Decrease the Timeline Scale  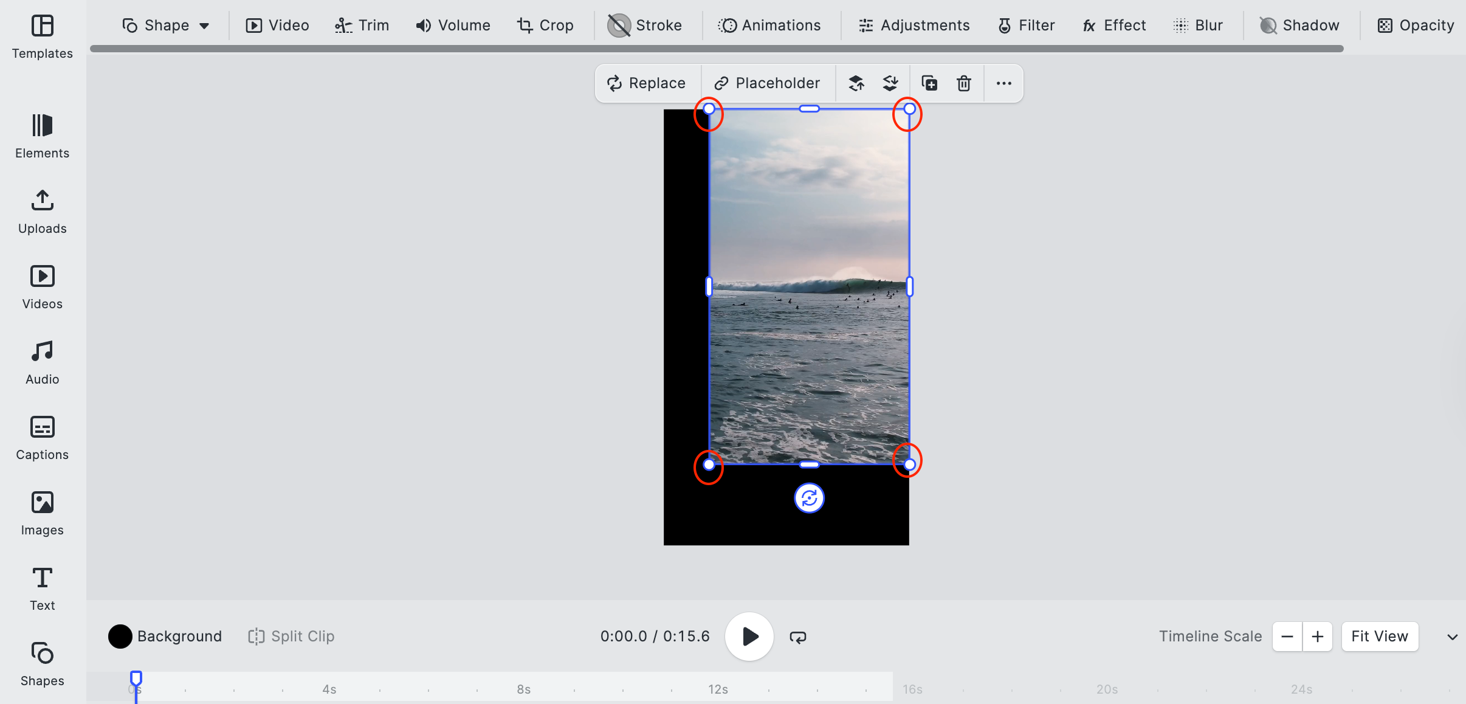click(1286, 636)
